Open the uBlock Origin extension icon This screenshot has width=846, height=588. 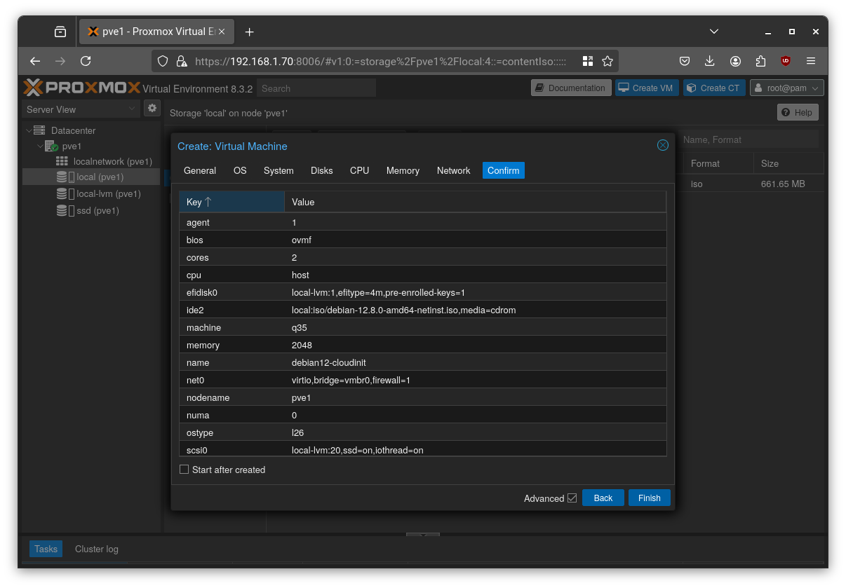[785, 61]
